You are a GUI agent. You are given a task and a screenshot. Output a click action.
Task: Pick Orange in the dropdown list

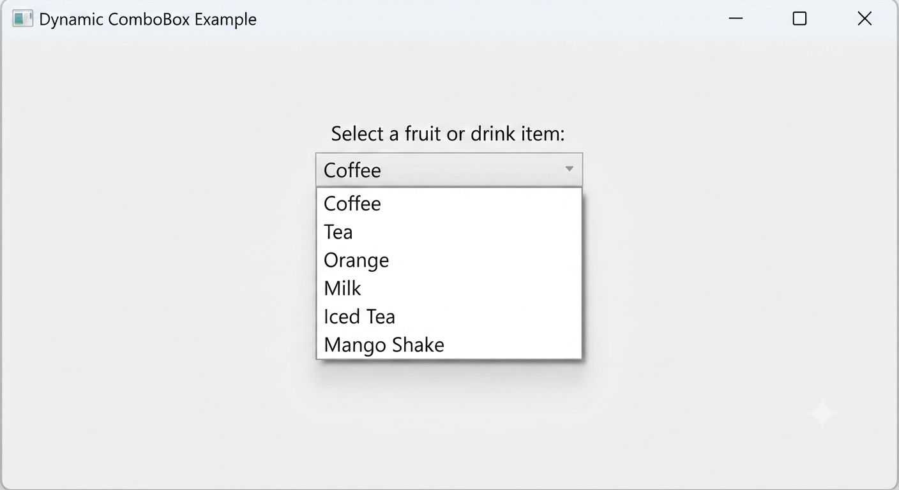coord(449,260)
